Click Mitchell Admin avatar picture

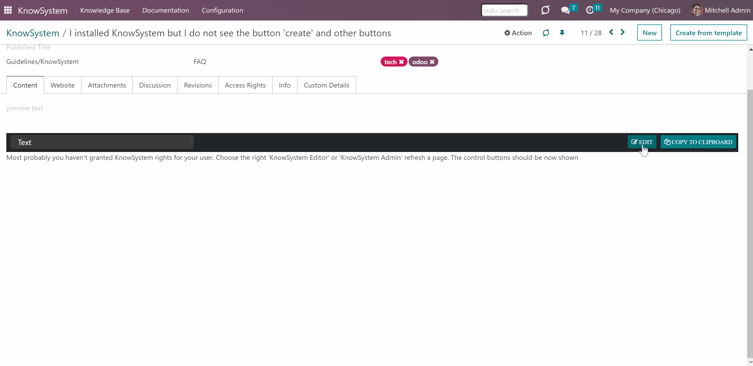pos(697,10)
